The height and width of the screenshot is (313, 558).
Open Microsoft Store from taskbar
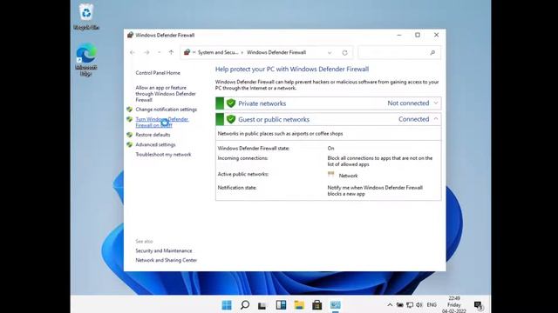pyautogui.click(x=317, y=305)
